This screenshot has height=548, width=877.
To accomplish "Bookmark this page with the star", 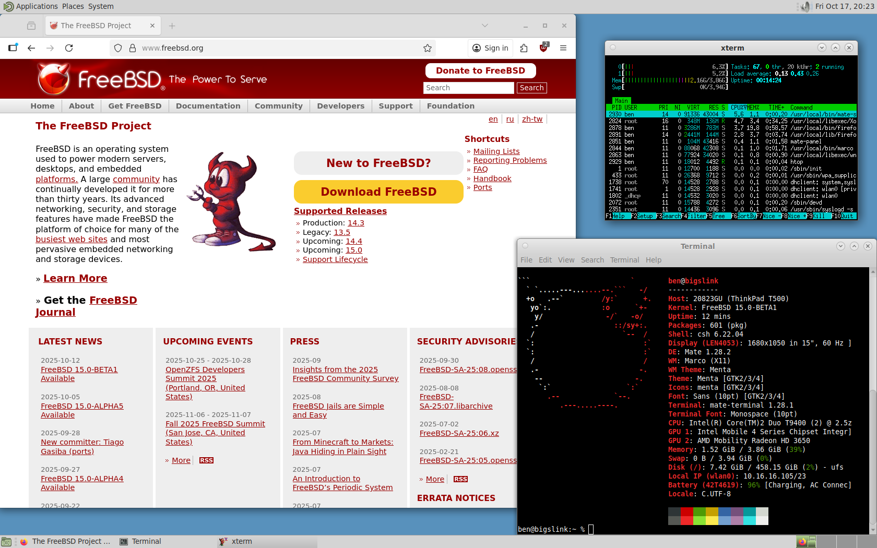I will 428,48.
